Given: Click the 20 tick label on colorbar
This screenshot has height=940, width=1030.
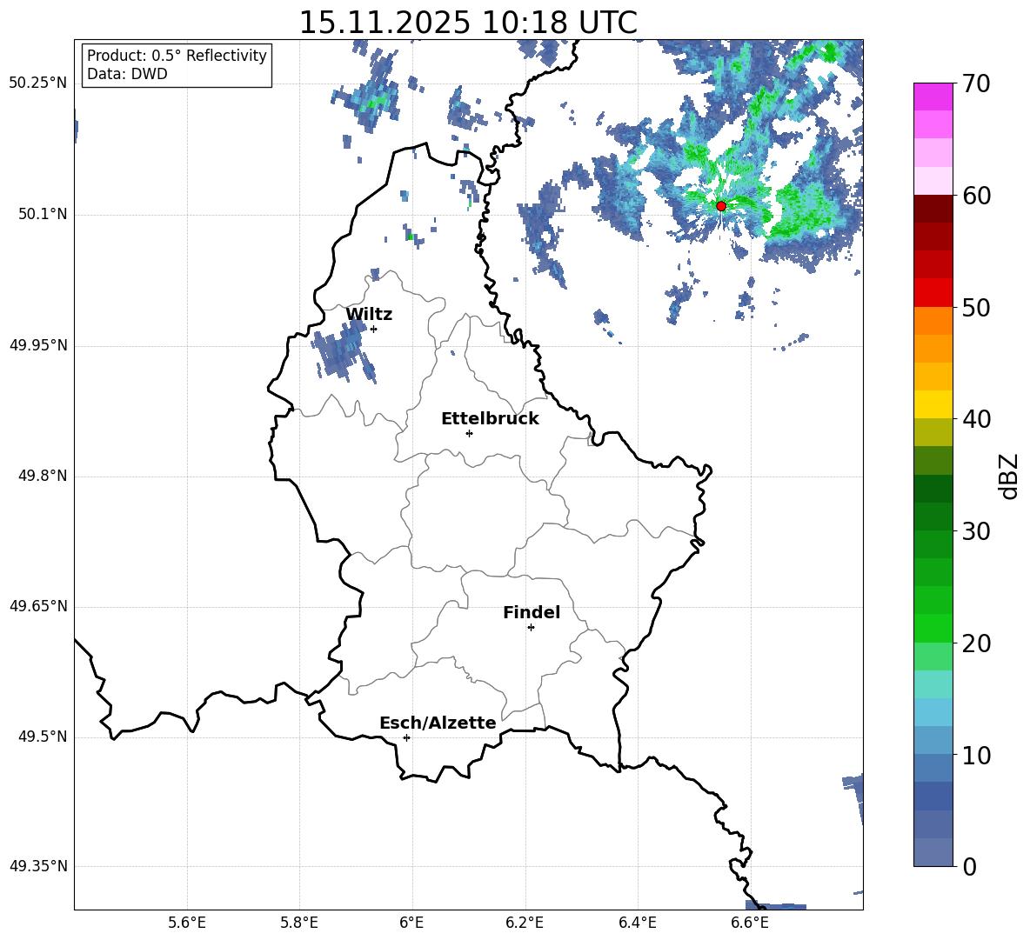Looking at the screenshot, I should [x=976, y=643].
